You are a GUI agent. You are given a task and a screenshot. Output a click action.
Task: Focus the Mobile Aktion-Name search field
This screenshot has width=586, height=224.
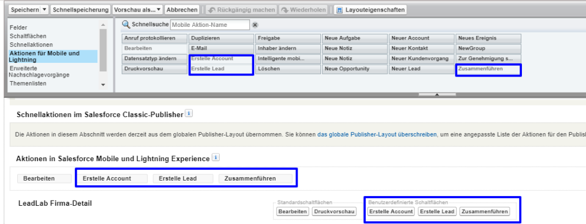(210, 25)
